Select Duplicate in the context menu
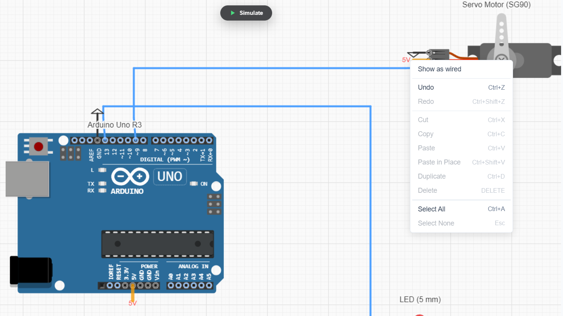Image resolution: width=563 pixels, height=316 pixels. coord(461,176)
